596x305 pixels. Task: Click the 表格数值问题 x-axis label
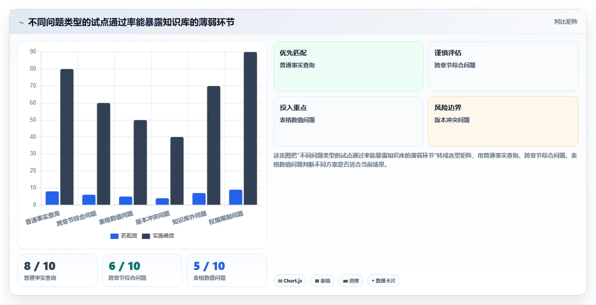(x=116, y=218)
